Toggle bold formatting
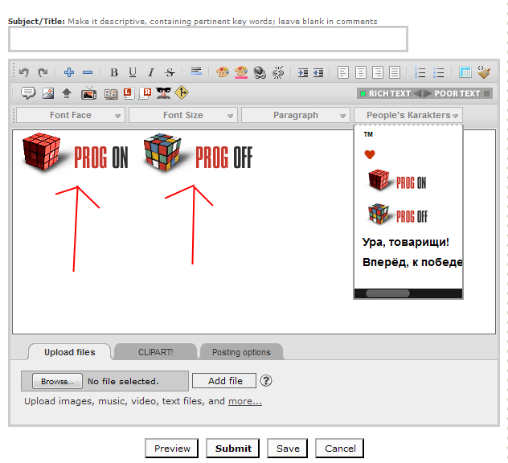The image size is (508, 463). (x=114, y=72)
